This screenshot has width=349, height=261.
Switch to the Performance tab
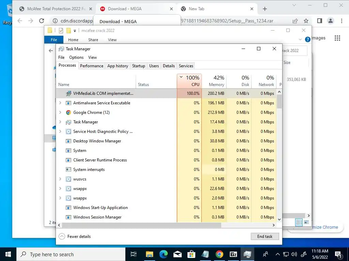pos(92,66)
